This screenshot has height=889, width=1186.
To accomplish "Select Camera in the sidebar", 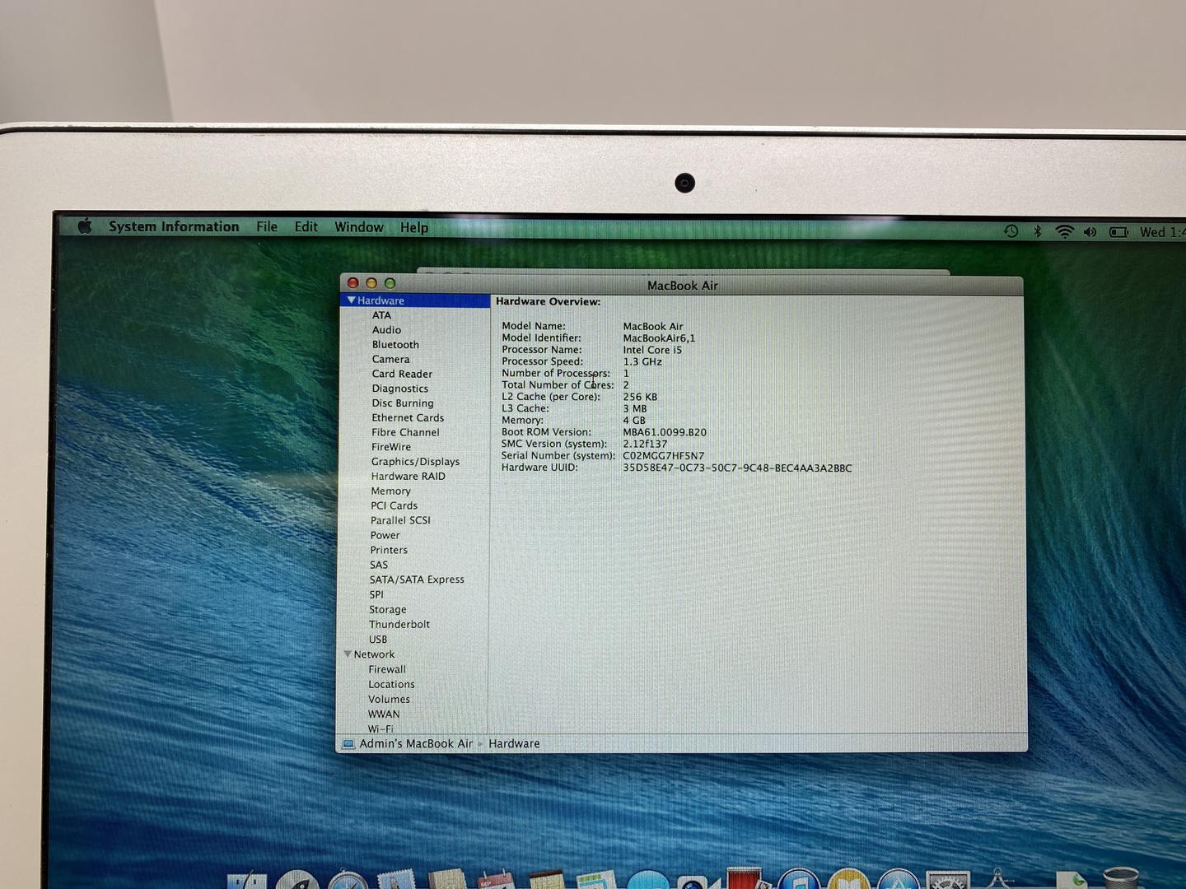I will pos(390,360).
